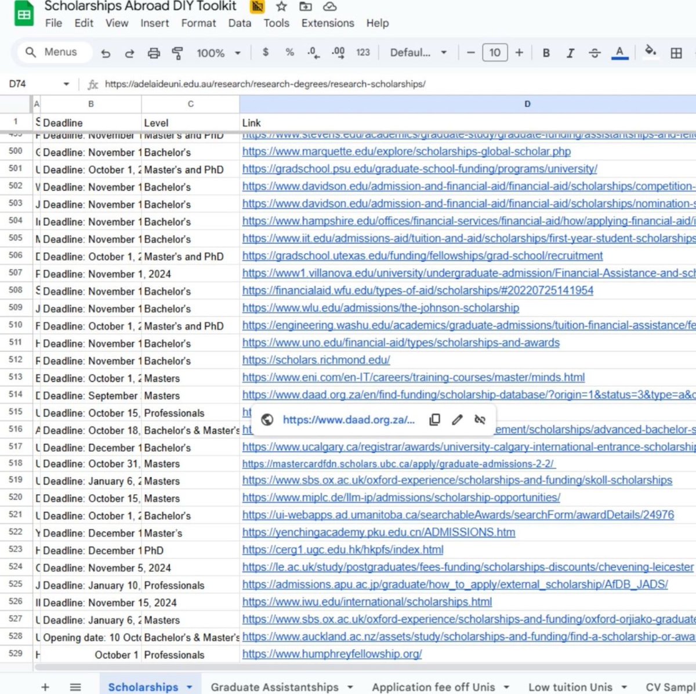Edit link pencil icon in the popup
The image size is (696, 694).
[457, 419]
